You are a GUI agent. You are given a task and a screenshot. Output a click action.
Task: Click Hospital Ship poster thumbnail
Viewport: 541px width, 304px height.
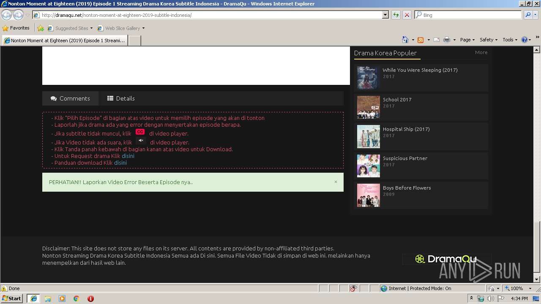coord(368,136)
